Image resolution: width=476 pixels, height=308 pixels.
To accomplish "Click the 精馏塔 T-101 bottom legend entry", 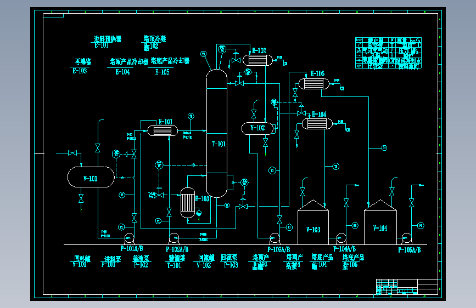I will click(176, 261).
